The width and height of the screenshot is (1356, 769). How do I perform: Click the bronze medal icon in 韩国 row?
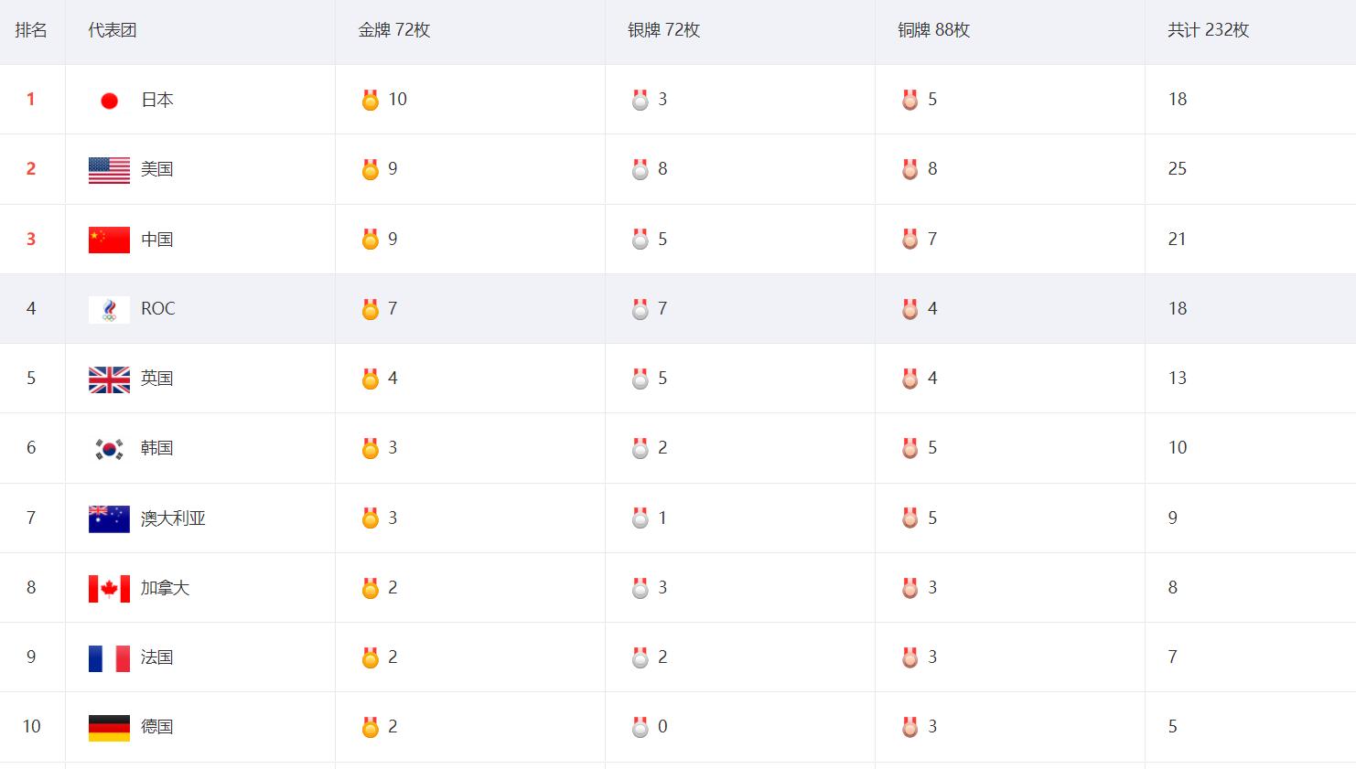[x=910, y=448]
